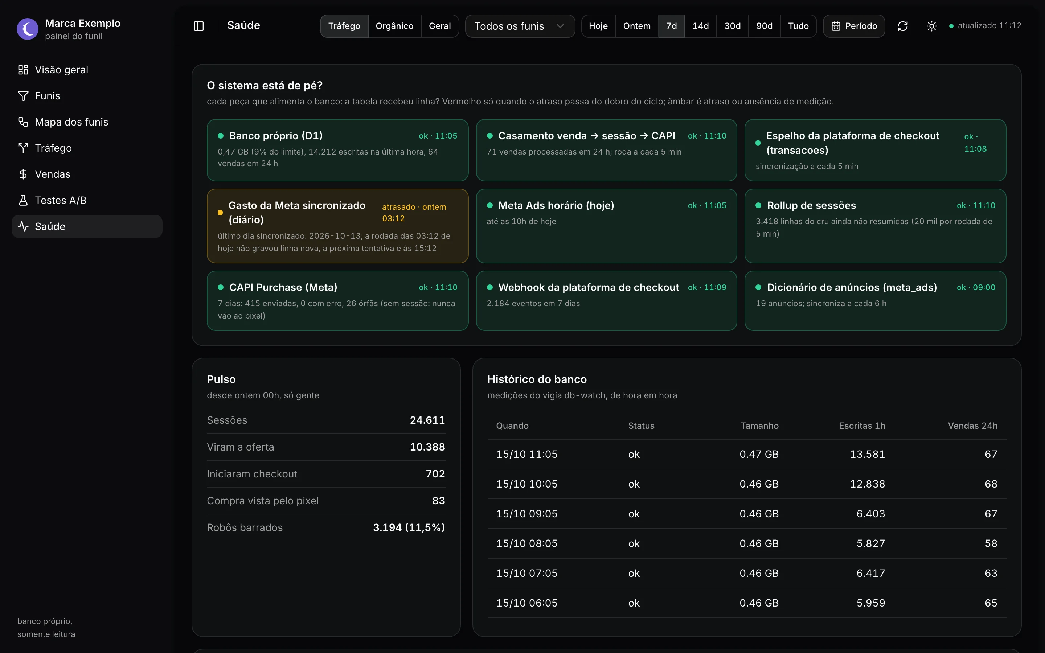Click the 'atualizado 11:12' status text

[x=989, y=25]
